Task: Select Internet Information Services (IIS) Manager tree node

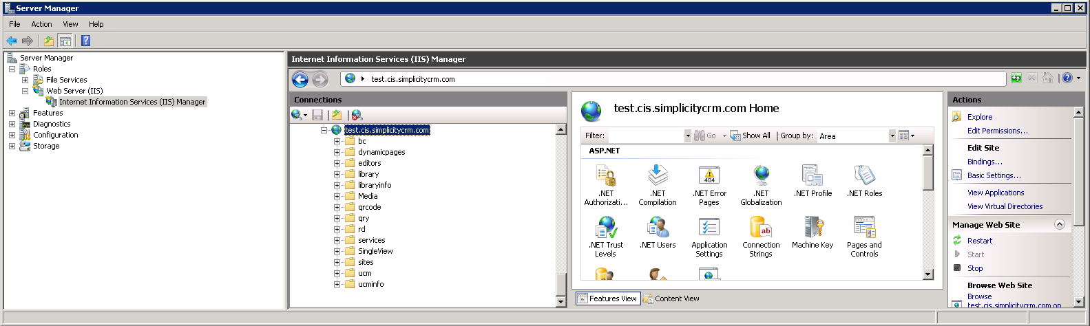Action: tap(132, 102)
